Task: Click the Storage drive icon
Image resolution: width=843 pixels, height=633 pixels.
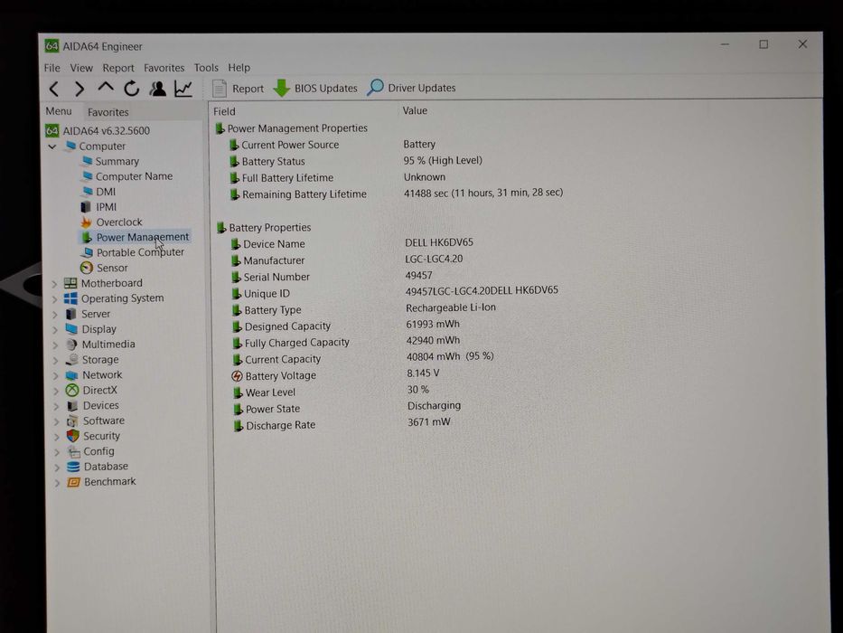Action: pos(71,360)
